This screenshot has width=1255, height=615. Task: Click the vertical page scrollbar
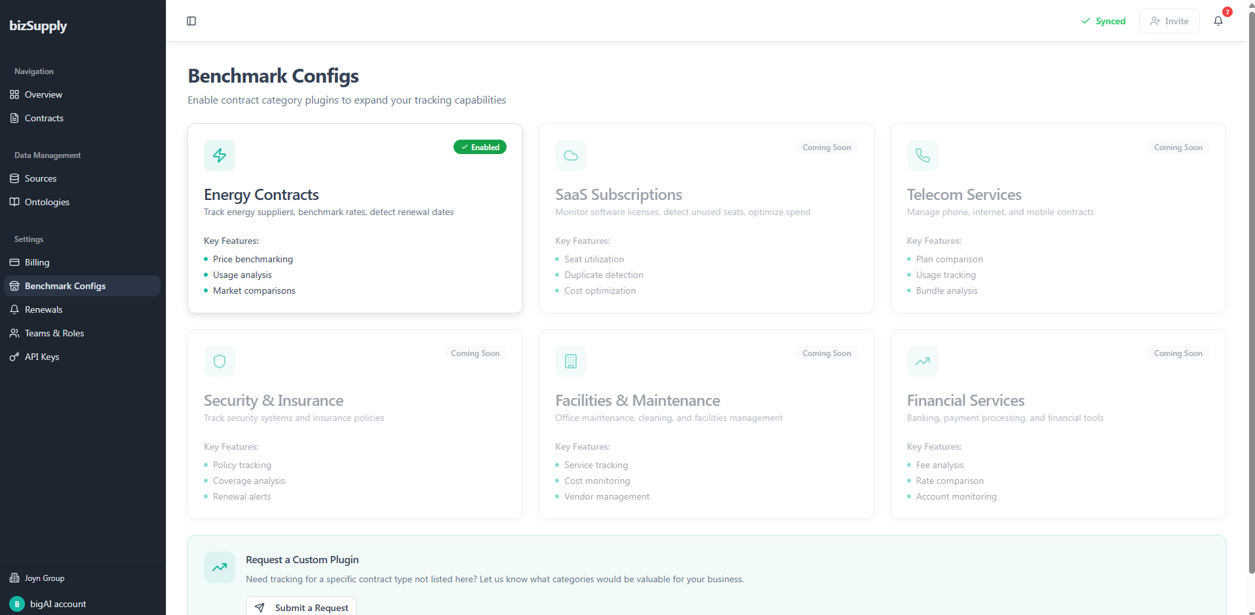(1251, 295)
